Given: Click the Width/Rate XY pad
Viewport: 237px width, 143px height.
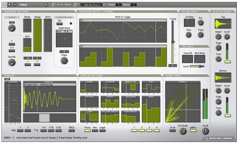Looking at the screenshot, I should click(x=64, y=39).
